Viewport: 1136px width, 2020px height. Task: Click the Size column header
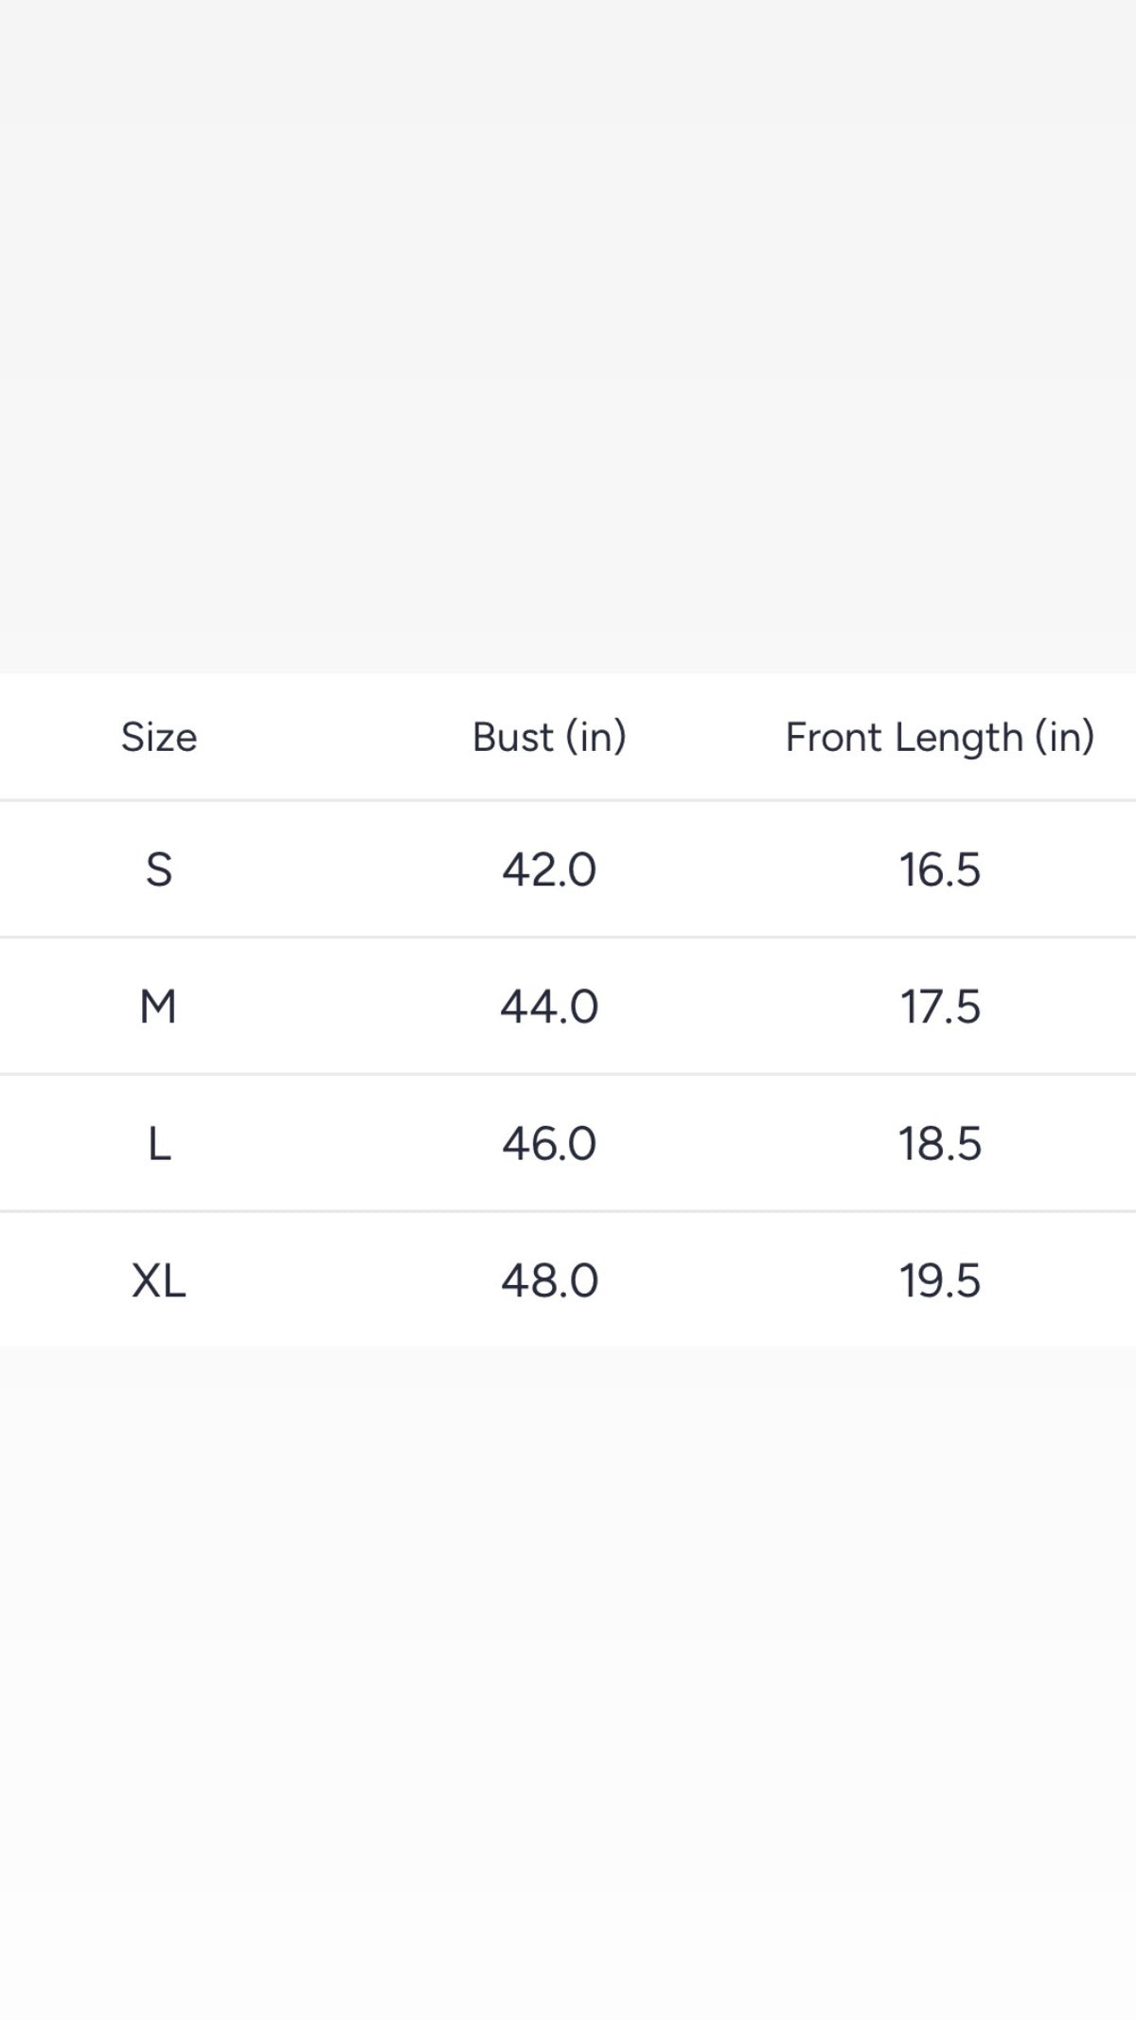[159, 737]
